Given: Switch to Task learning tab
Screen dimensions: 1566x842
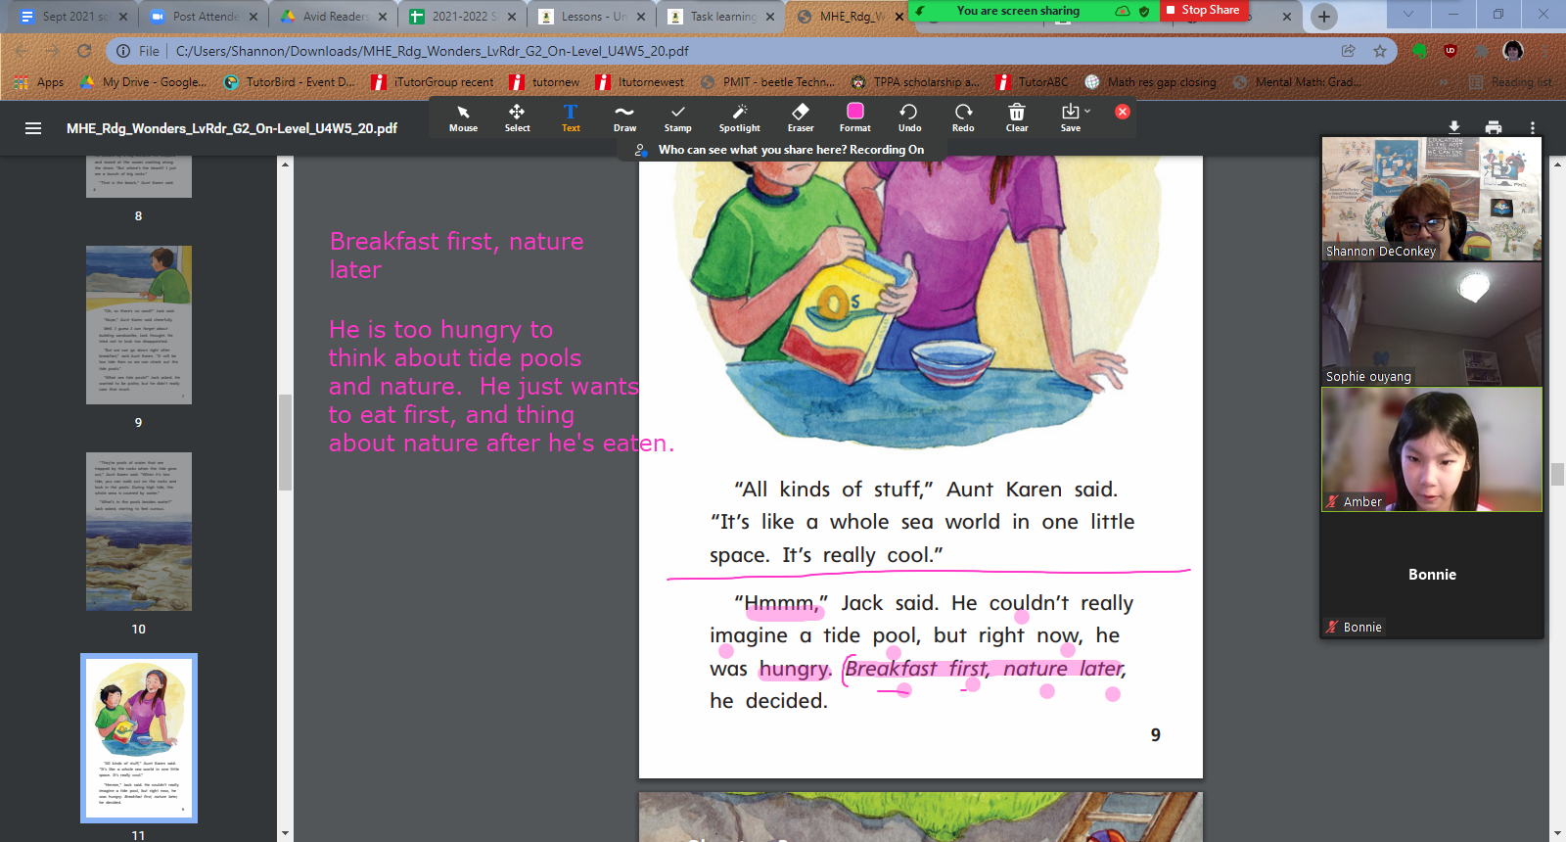Looking at the screenshot, I should click(x=716, y=17).
